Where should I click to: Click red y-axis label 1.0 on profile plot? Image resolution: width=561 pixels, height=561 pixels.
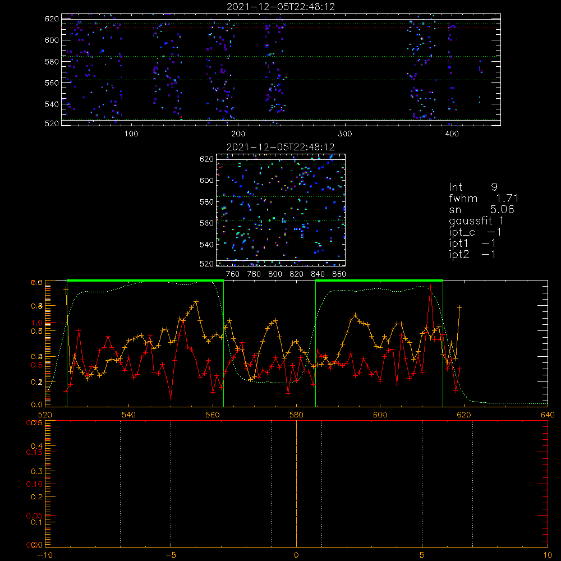pyautogui.click(x=37, y=323)
